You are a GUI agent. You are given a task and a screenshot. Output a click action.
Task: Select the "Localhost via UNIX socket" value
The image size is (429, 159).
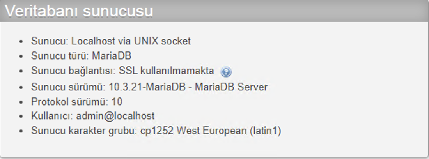pyautogui.click(x=131, y=41)
